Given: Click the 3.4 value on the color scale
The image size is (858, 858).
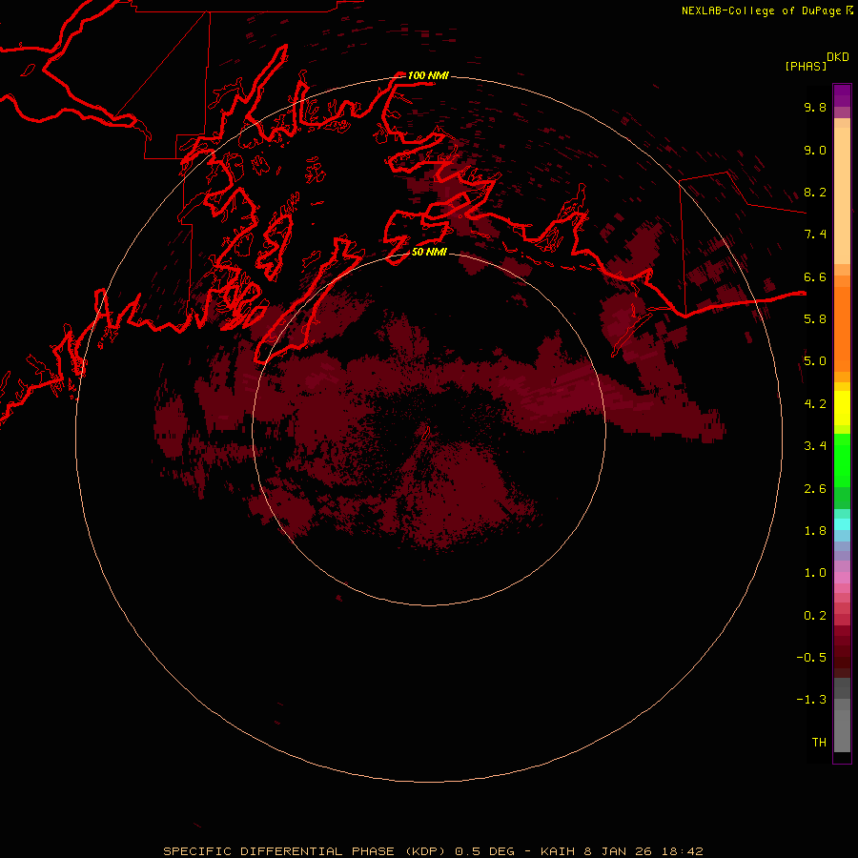Looking at the screenshot, I should click(x=815, y=446).
